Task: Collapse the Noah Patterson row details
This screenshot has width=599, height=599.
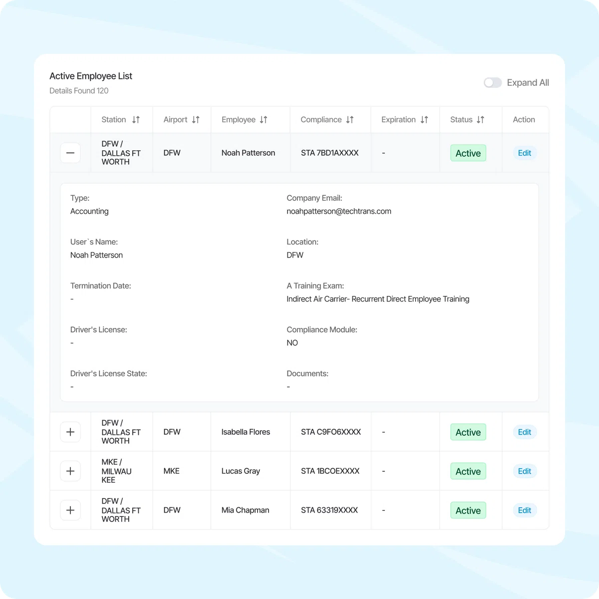Action: click(x=70, y=153)
